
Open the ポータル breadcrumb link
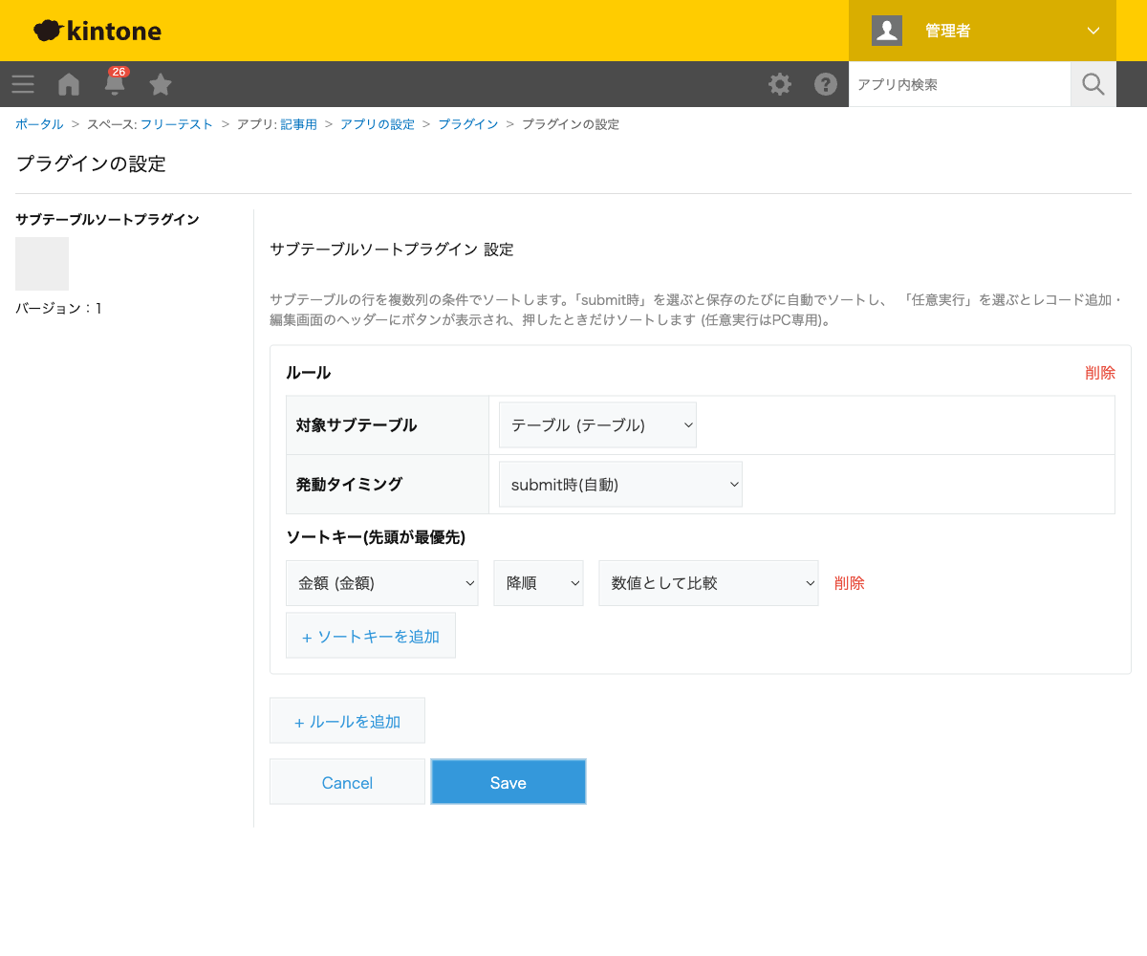(x=39, y=124)
